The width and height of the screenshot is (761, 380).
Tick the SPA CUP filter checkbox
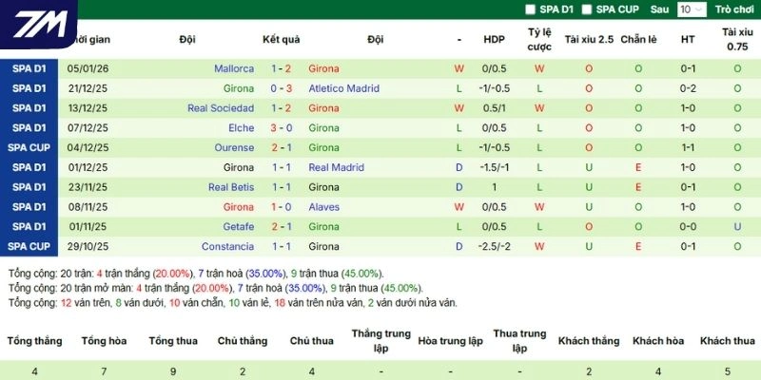tap(587, 9)
